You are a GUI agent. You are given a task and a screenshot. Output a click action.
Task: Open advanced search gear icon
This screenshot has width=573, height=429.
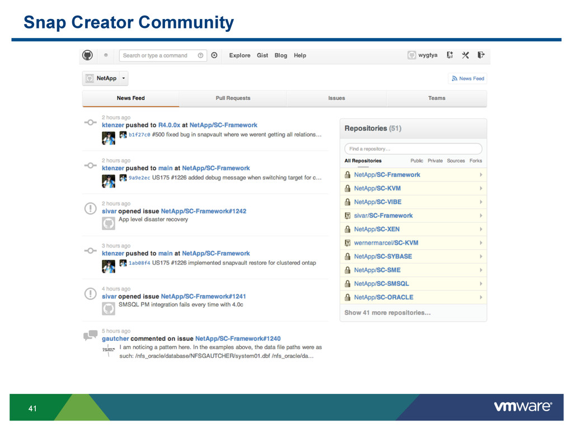214,55
